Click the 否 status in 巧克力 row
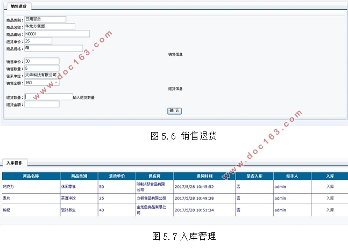Viewport: 348px width, 249px height. tap(238, 187)
